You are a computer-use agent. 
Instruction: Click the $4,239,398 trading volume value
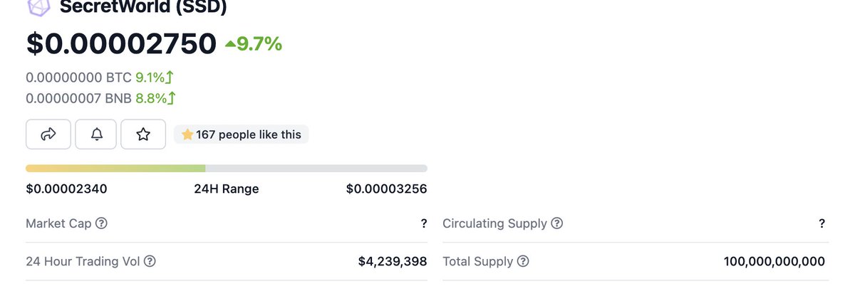393,262
